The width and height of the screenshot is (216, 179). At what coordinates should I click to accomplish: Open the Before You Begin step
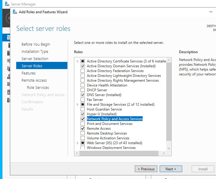(x=36, y=44)
